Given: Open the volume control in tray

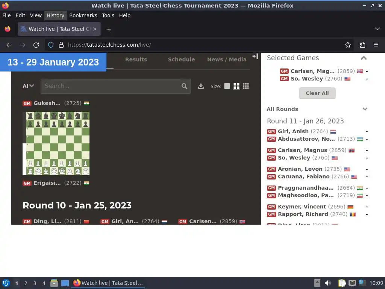Looking at the screenshot, I should point(327,283).
